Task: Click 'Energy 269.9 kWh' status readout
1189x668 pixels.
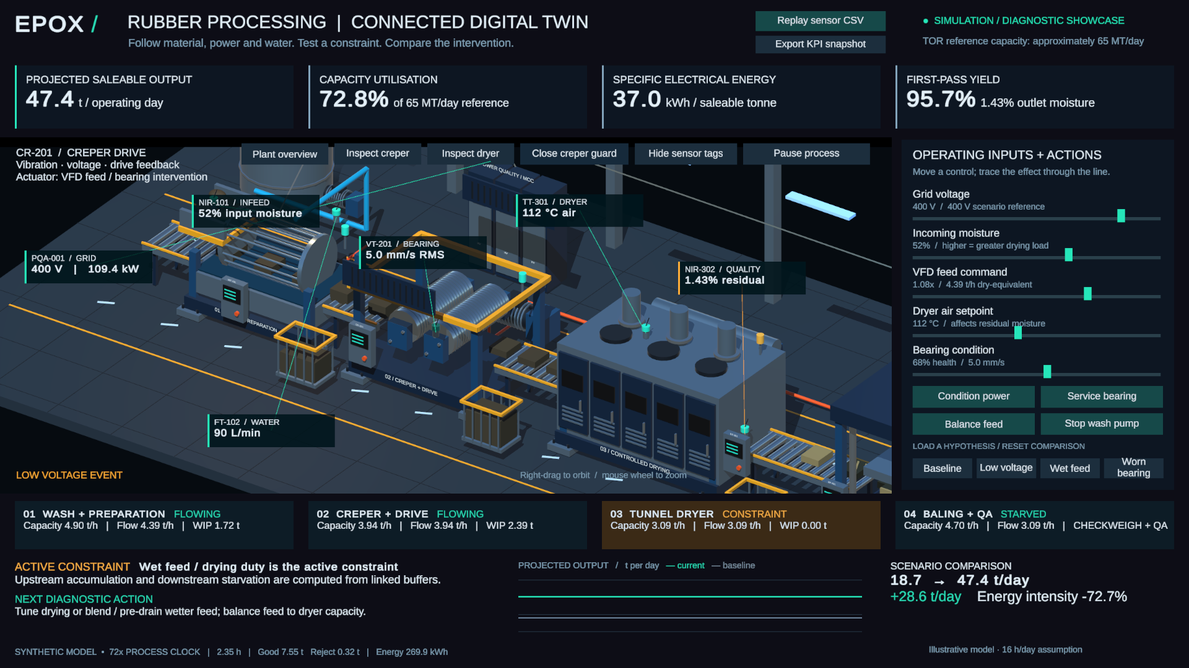Action: click(x=412, y=652)
